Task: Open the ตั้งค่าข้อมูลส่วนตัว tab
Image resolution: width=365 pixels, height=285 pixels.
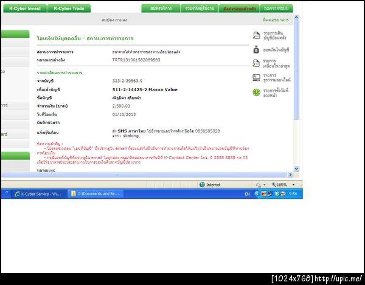Action: pyautogui.click(x=239, y=9)
